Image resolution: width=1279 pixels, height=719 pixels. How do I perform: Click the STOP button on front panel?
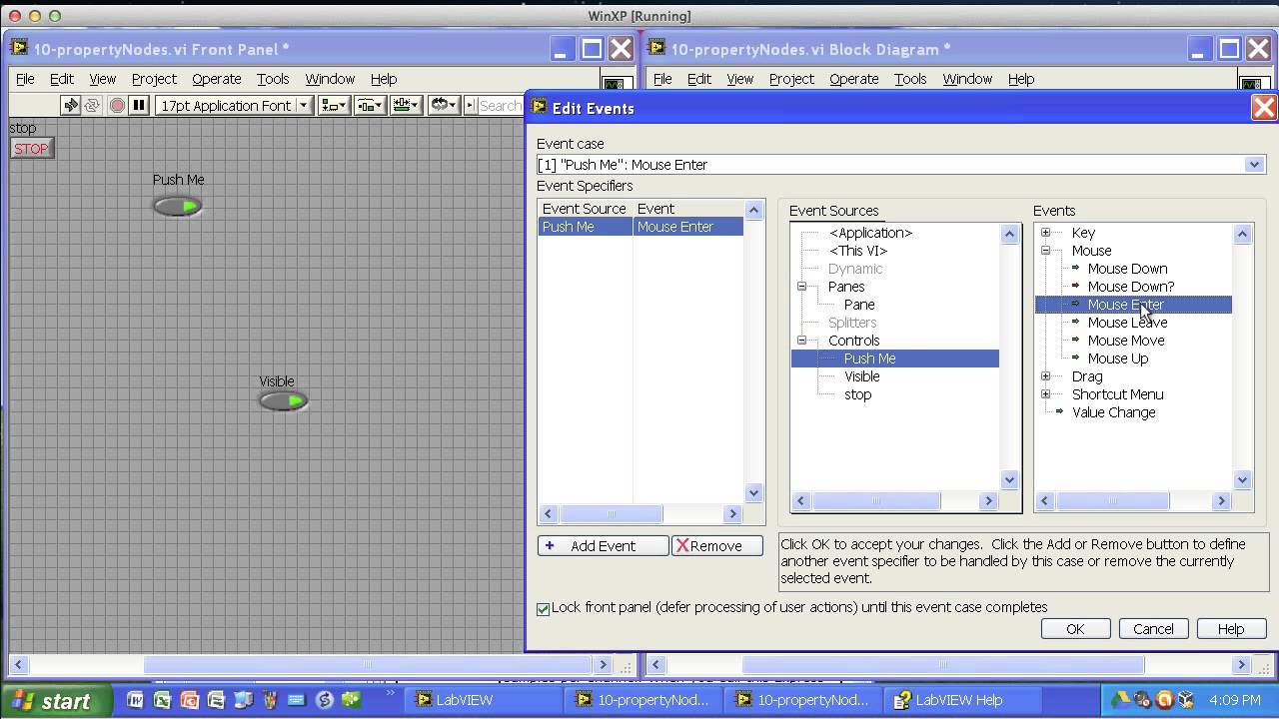(x=31, y=148)
